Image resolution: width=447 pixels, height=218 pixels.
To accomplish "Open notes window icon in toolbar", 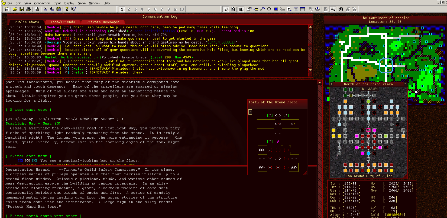I will (x=296, y=9).
